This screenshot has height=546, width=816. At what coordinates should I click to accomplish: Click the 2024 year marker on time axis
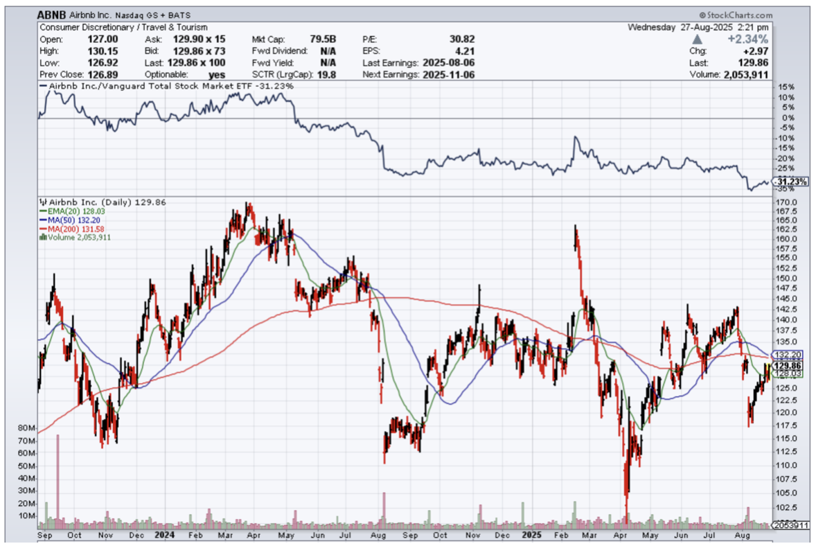[x=164, y=534]
